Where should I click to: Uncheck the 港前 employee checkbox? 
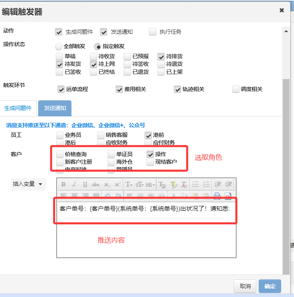tap(149, 135)
